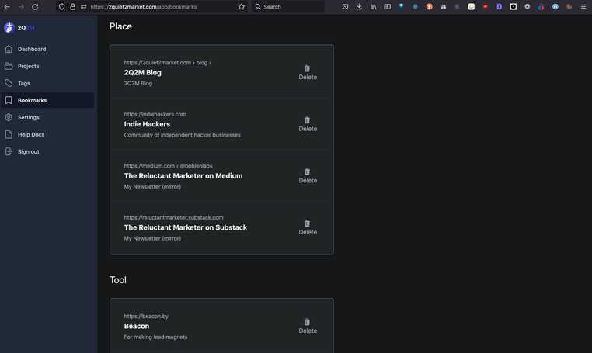Click the Pocket save icon in toolbar
The width and height of the screenshot is (592, 353).
(345, 7)
